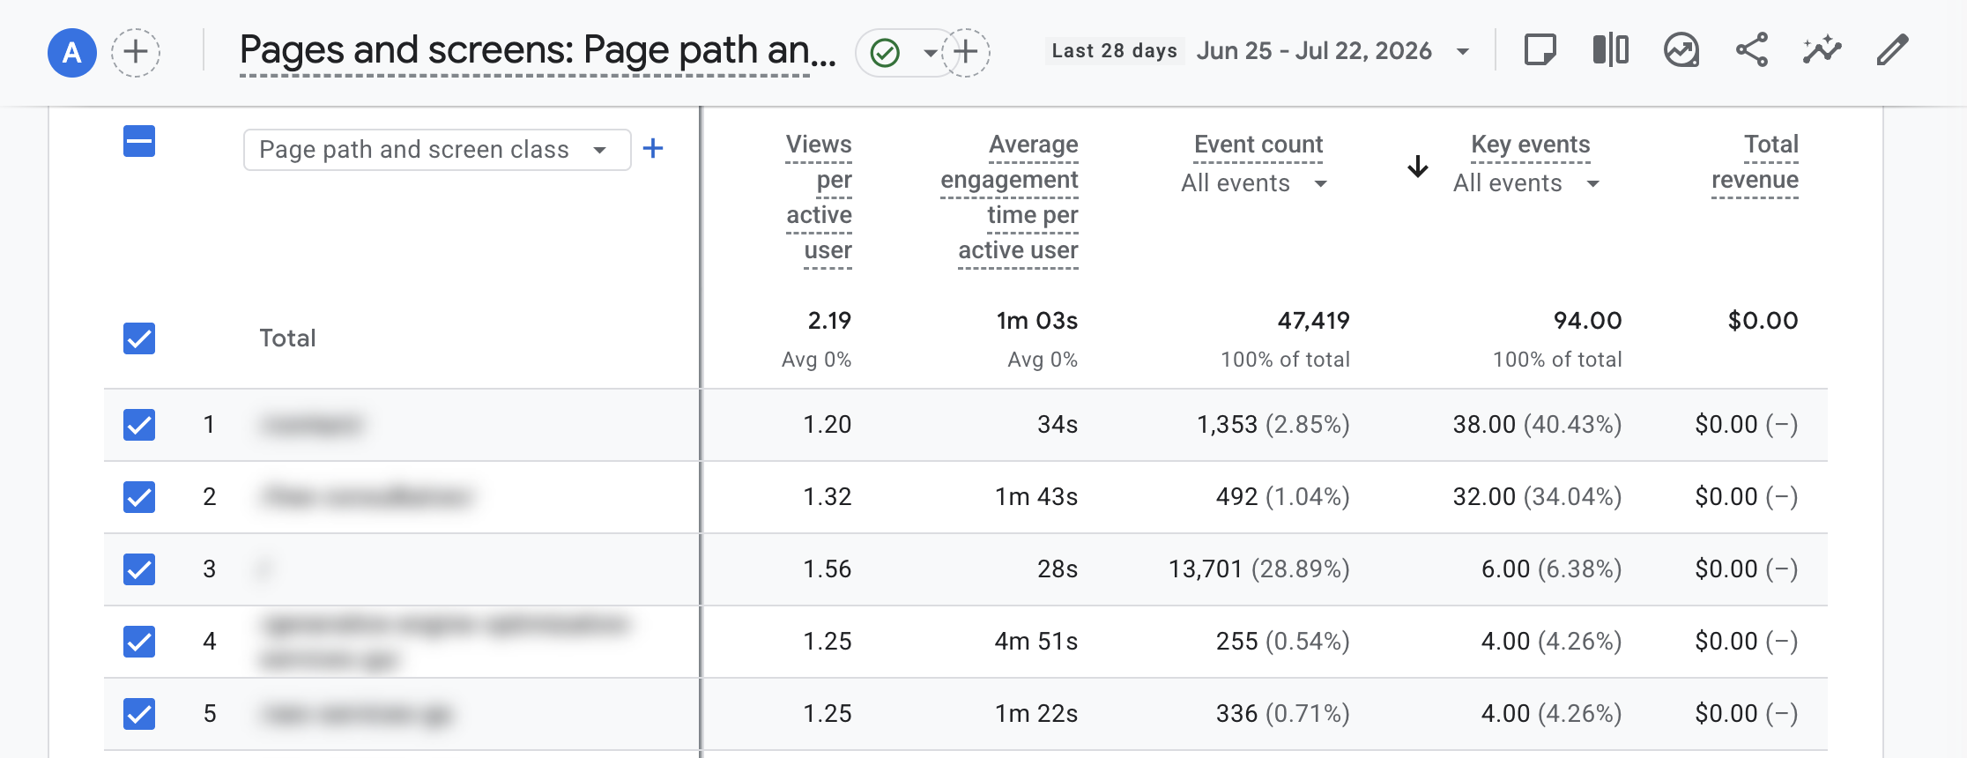Image resolution: width=1967 pixels, height=758 pixels.
Task: Select the 'Jun 25 - Jul 22, 2026' date range
Action: coord(1314,51)
